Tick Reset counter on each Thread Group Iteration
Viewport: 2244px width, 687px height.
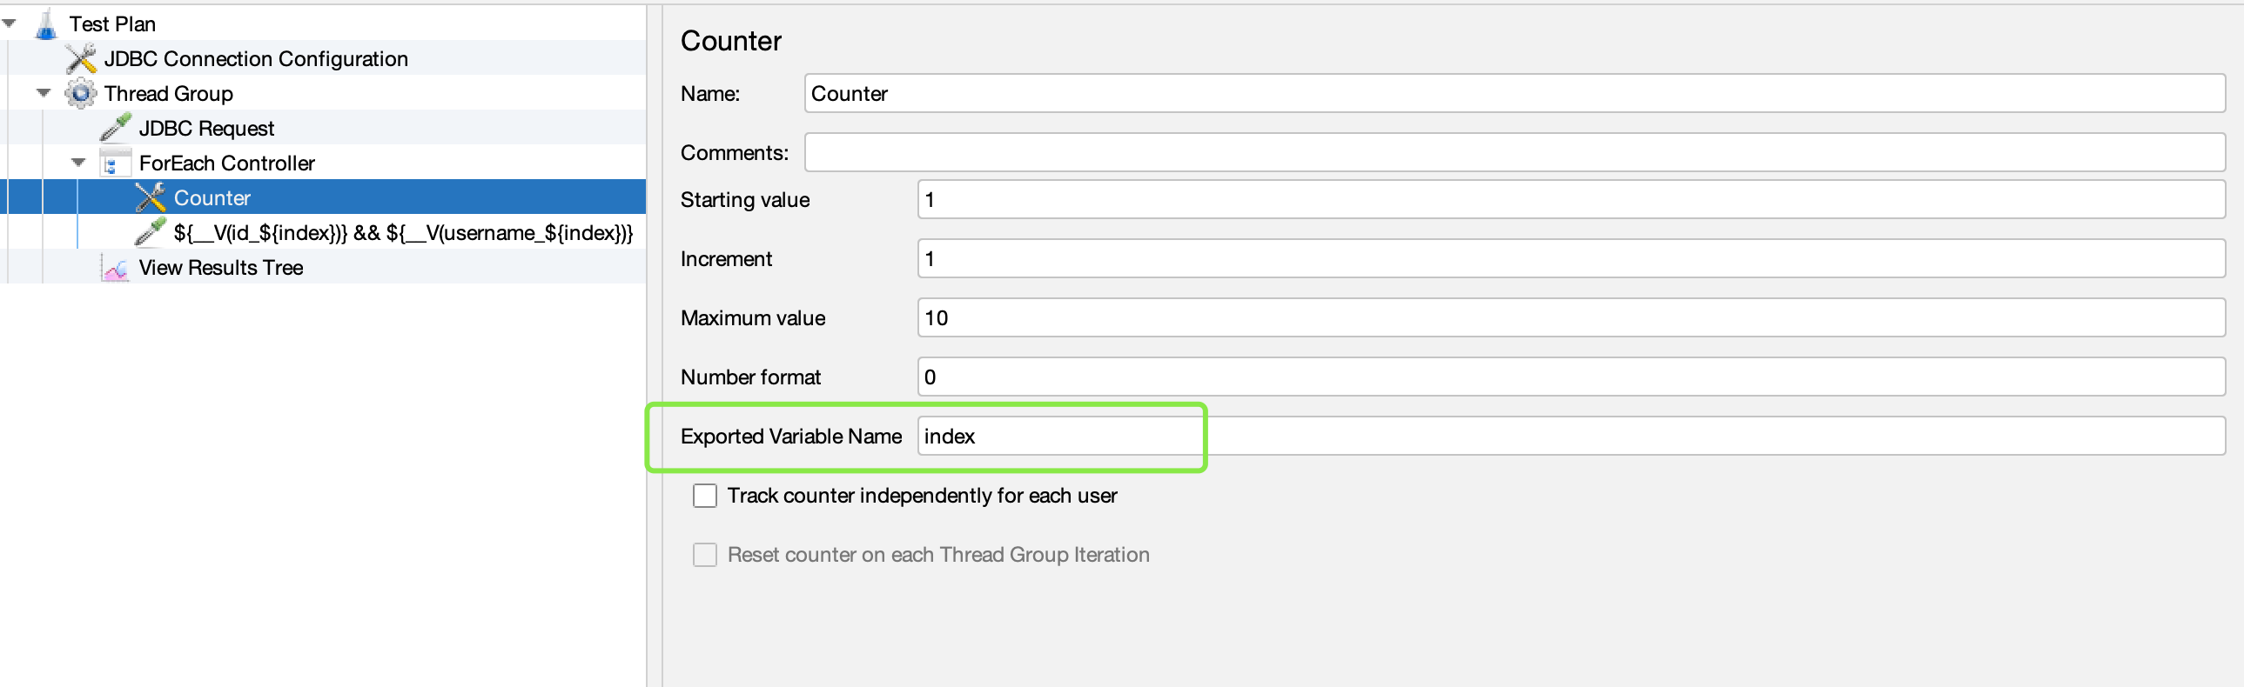pos(705,555)
